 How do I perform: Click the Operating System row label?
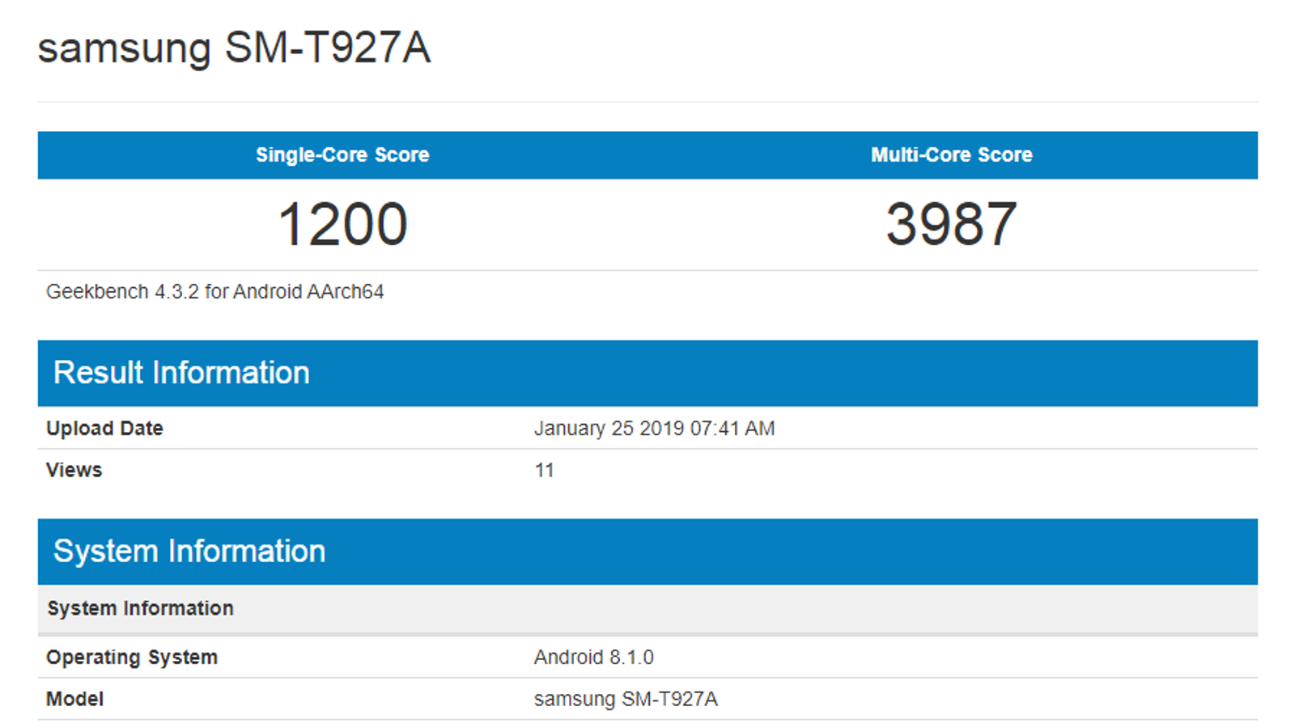pyautogui.click(x=131, y=657)
